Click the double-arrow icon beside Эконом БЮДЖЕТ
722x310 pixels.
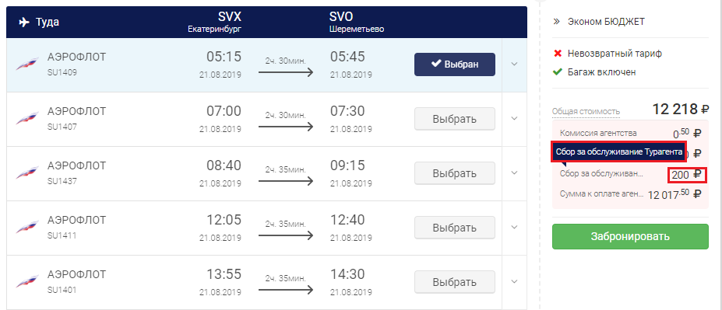pos(556,21)
